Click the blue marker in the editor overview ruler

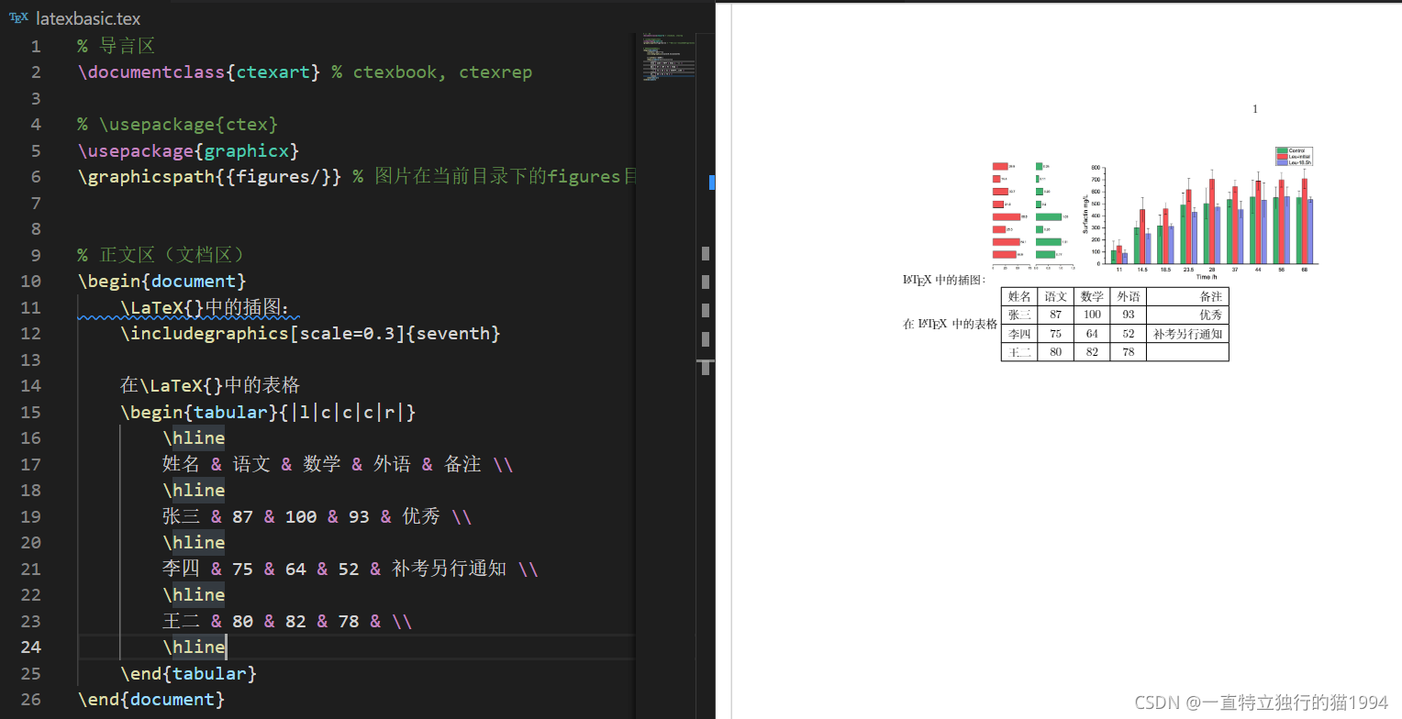point(712,183)
